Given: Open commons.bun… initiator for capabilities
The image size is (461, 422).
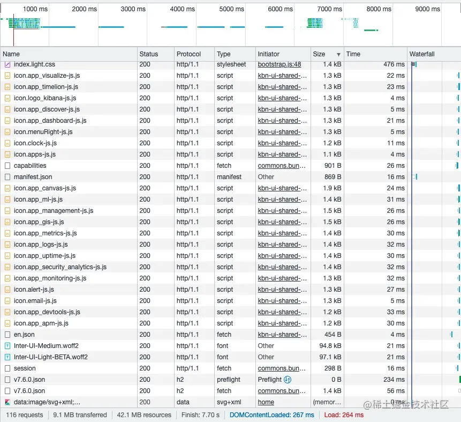Looking at the screenshot, I should 282,166.
